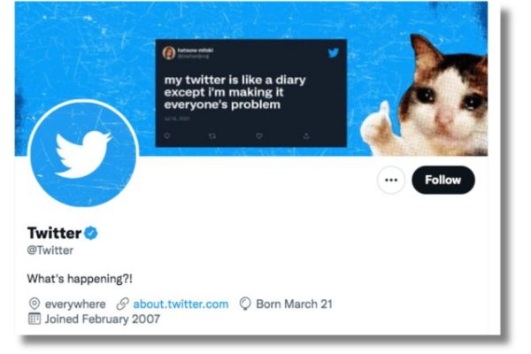Click the location pin icon
The width and height of the screenshot is (531, 354).
35,304
